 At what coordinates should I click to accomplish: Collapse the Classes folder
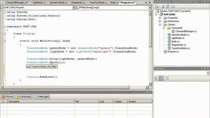[160, 25]
